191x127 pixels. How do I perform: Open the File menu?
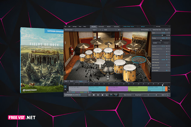coord(66,26)
